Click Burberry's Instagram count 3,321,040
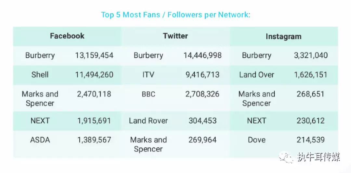Viewport: 351px width, 173px height. [311, 56]
